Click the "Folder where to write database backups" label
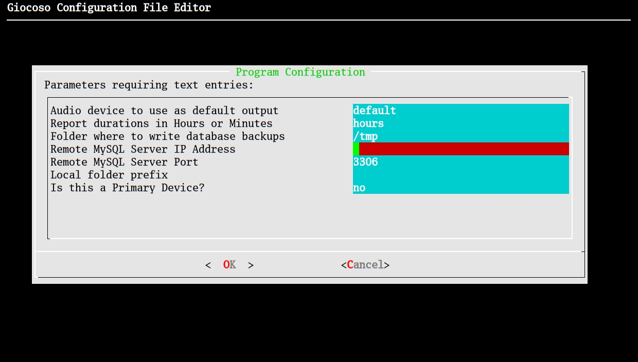 tap(167, 136)
